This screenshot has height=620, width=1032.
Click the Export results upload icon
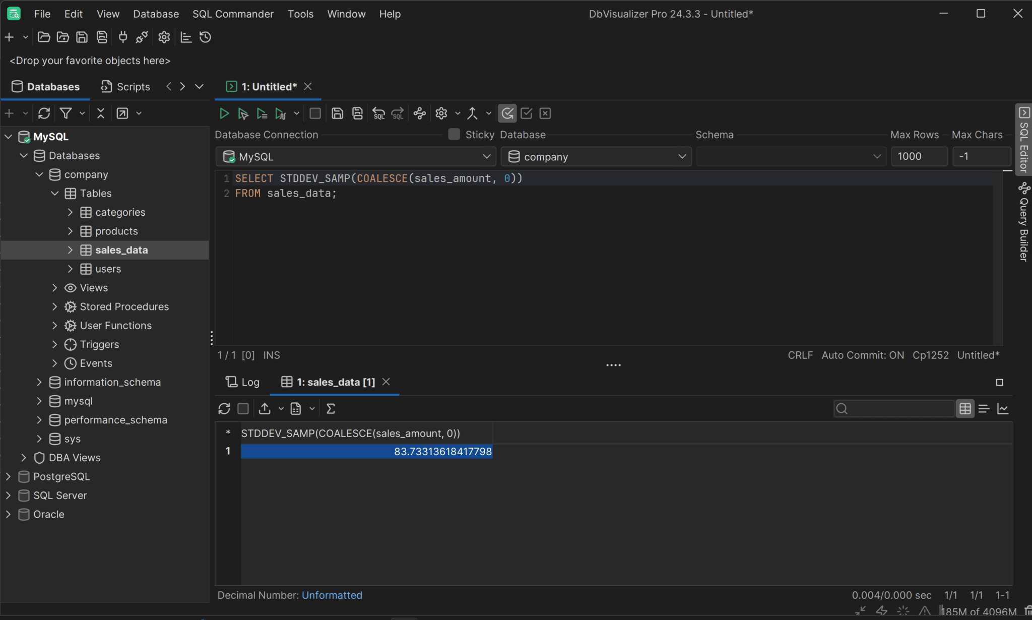(265, 409)
